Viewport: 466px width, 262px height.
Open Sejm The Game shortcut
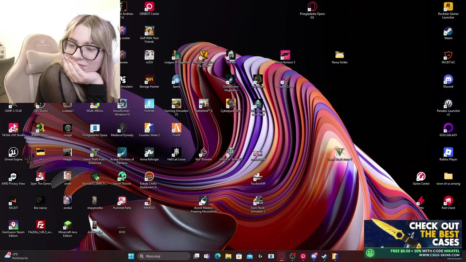pos(40,179)
